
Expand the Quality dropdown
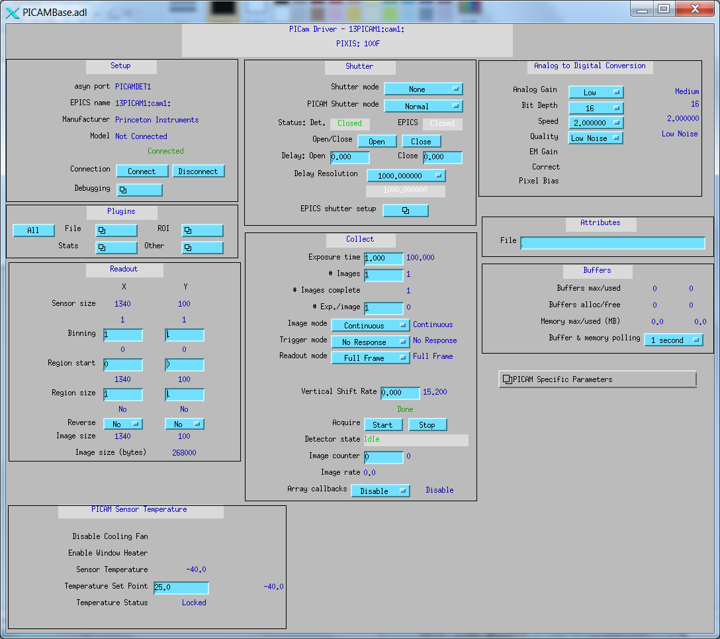coord(596,138)
